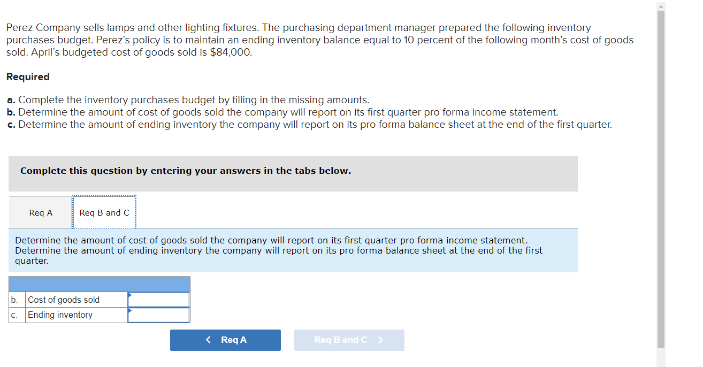Click the "c." row letter cell

coord(14,315)
